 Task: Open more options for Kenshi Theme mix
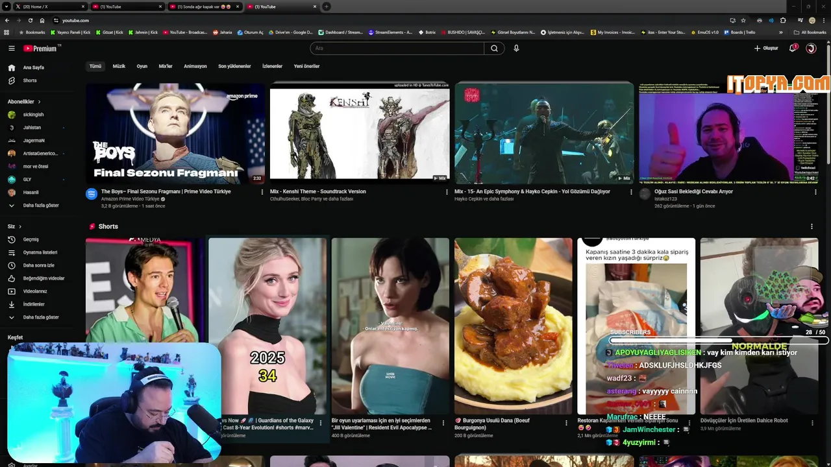tap(447, 192)
